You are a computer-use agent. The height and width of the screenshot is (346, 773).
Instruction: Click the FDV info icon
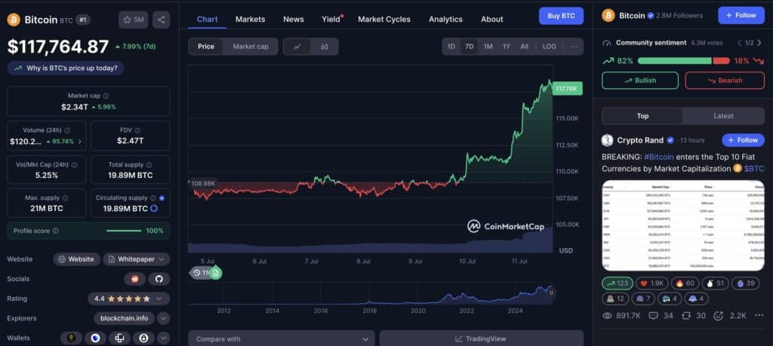pyautogui.click(x=137, y=130)
